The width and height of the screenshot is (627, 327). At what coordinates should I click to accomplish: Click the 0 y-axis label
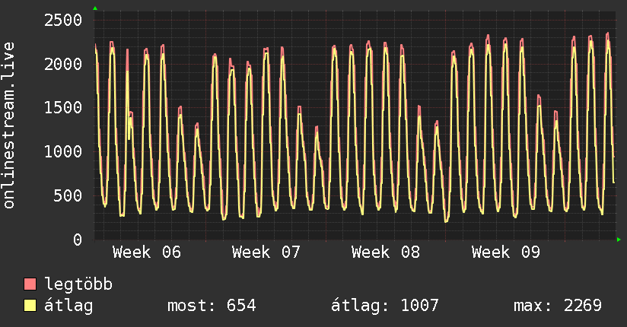78,240
